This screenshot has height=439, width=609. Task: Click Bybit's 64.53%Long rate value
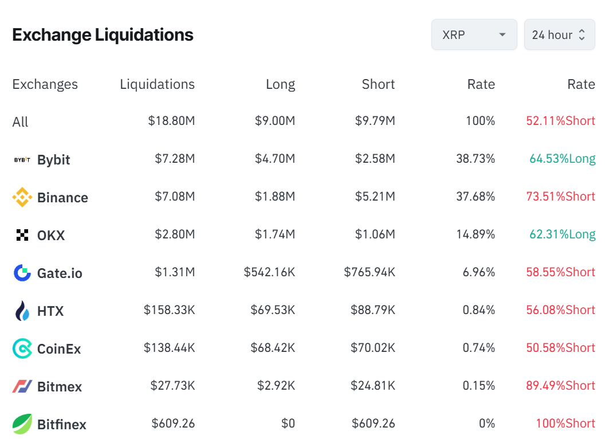(x=562, y=159)
